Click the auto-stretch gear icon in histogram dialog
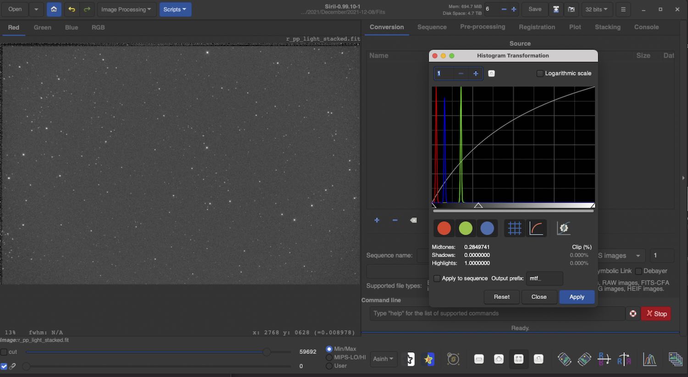This screenshot has height=377, width=688. [563, 228]
